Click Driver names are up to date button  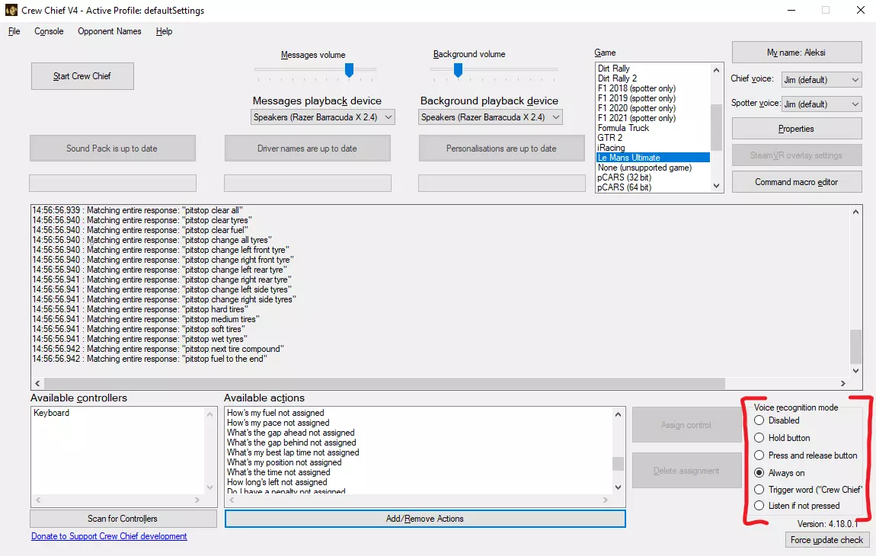point(307,149)
